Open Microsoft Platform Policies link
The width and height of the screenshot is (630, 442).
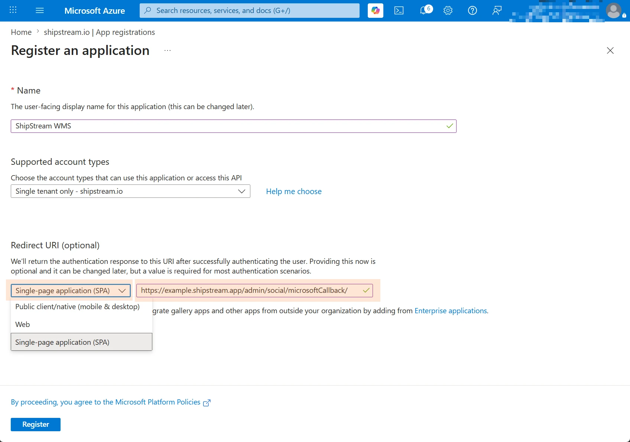tap(111, 402)
